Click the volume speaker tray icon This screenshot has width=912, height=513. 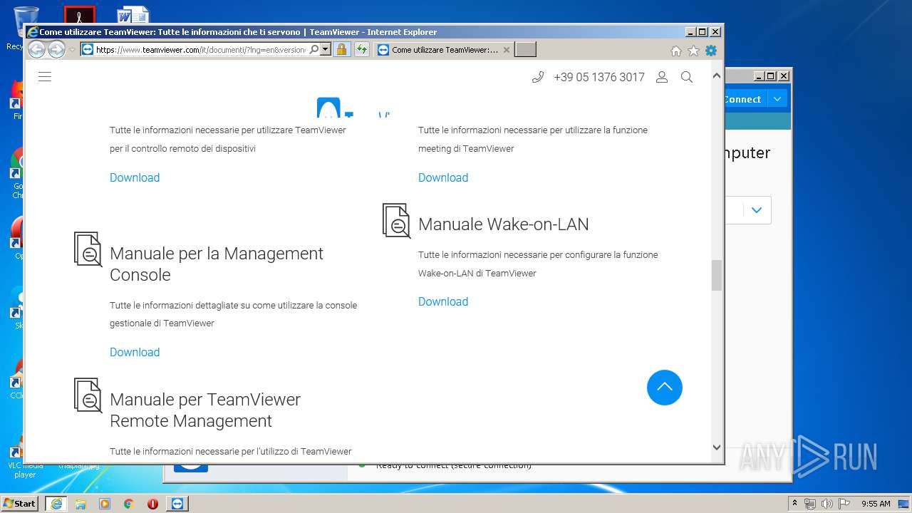click(x=827, y=504)
